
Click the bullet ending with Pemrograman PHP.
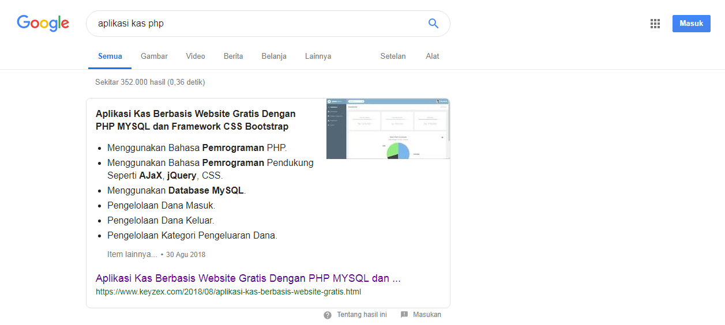tap(197, 148)
